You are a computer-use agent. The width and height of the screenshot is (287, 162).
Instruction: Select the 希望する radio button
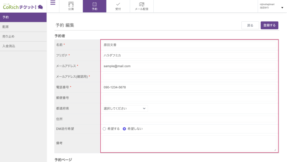105,129
